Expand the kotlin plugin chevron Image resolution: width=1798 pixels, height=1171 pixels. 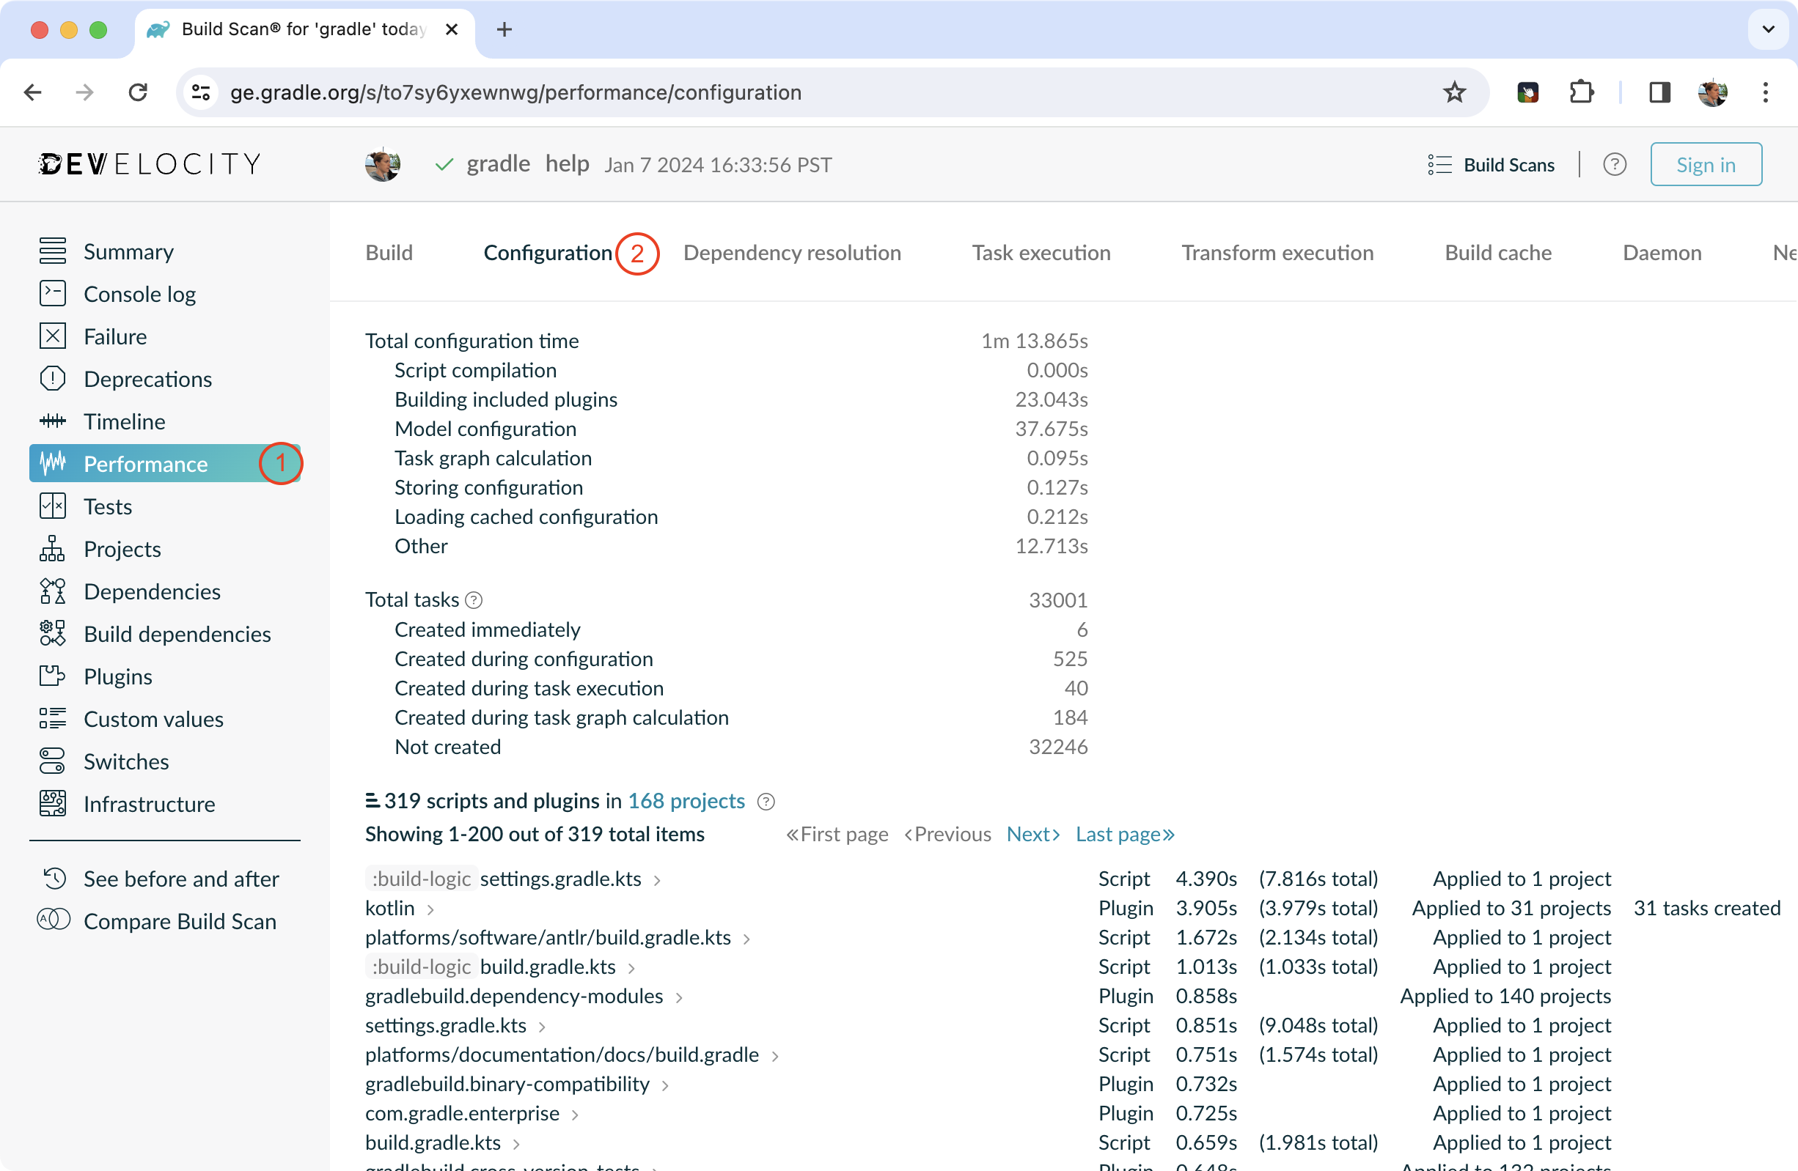coord(430,910)
